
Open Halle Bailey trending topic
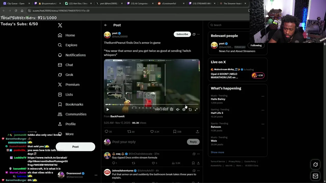tap(218, 99)
